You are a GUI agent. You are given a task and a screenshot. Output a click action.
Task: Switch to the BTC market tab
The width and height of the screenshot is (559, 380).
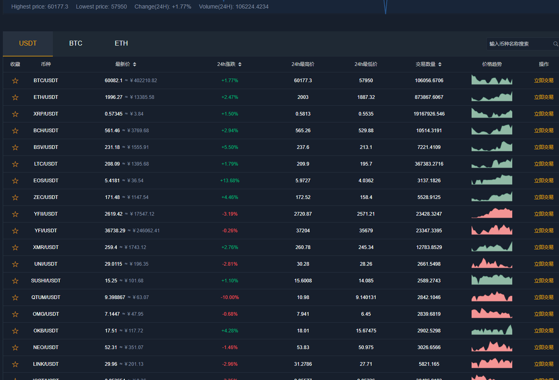76,44
